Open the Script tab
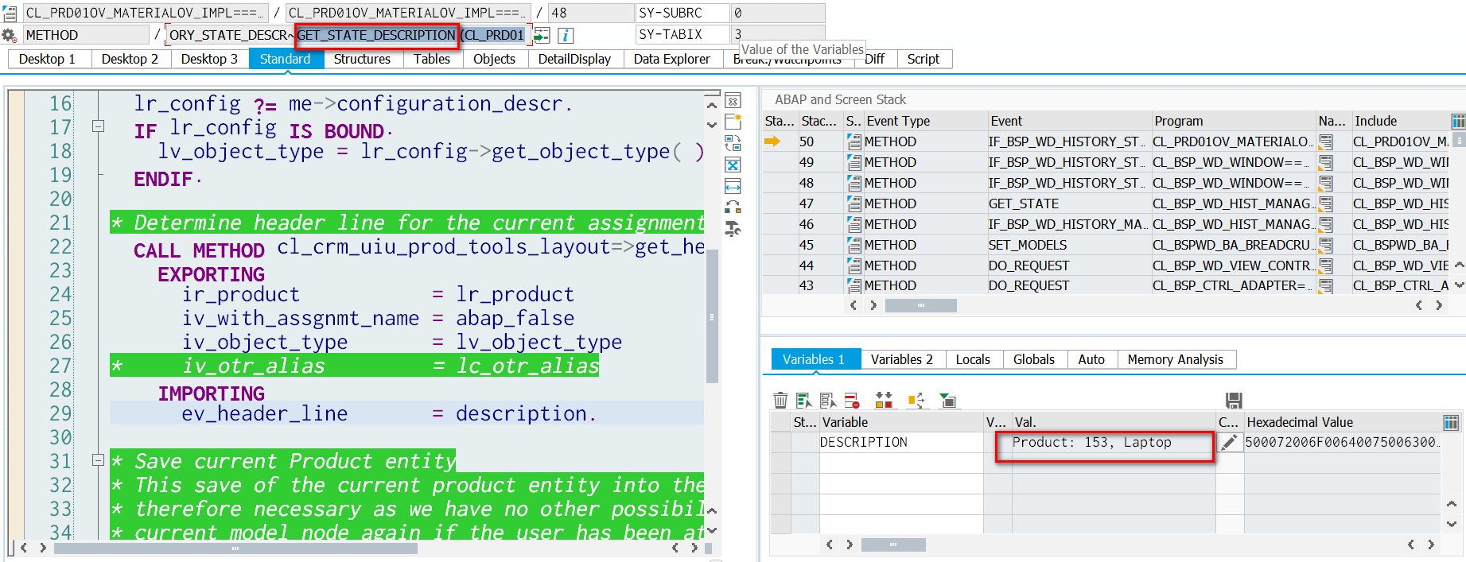This screenshot has height=562, width=1466. coord(923,59)
